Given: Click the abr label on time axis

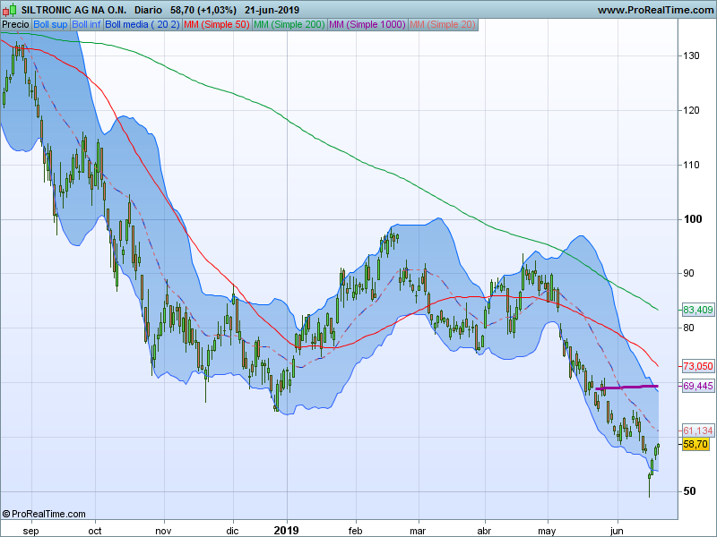Looking at the screenshot, I should coord(484,531).
